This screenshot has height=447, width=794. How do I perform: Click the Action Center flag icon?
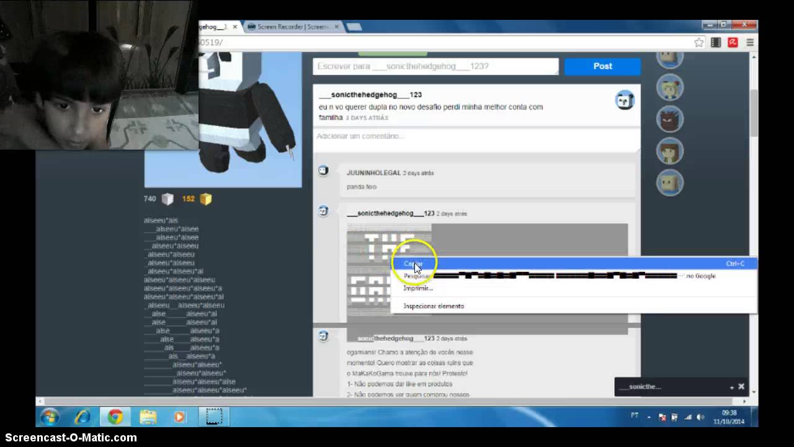(x=662, y=417)
